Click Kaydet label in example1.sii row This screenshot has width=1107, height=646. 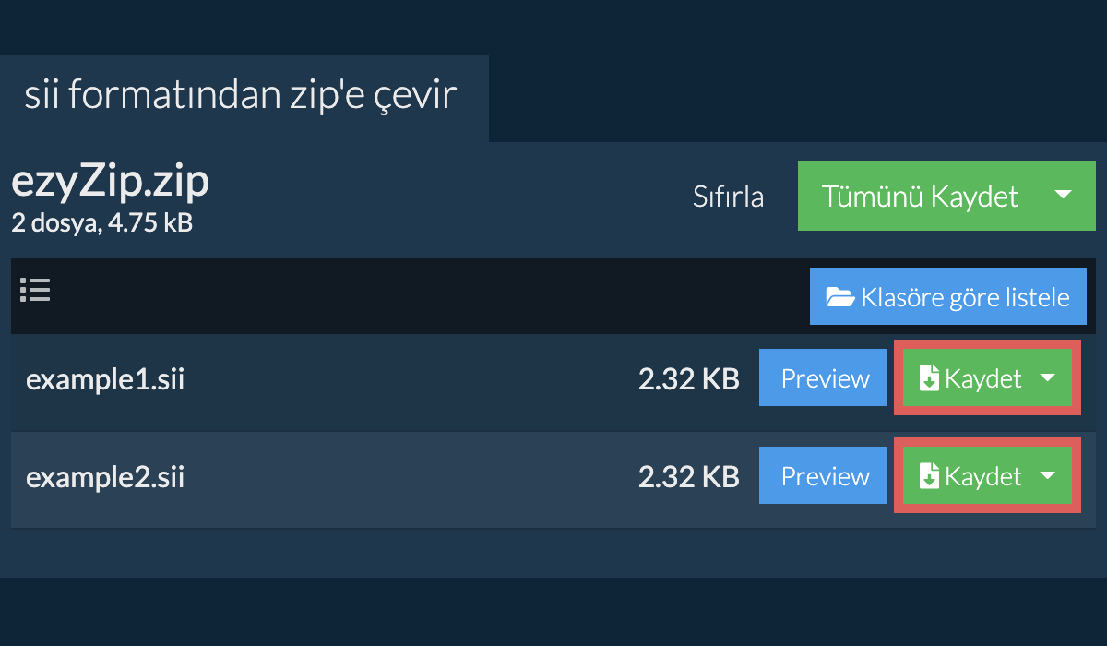pyautogui.click(x=983, y=379)
